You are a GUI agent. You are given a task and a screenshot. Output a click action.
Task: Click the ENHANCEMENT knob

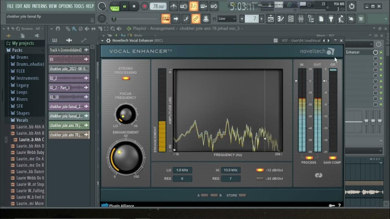tap(126, 157)
